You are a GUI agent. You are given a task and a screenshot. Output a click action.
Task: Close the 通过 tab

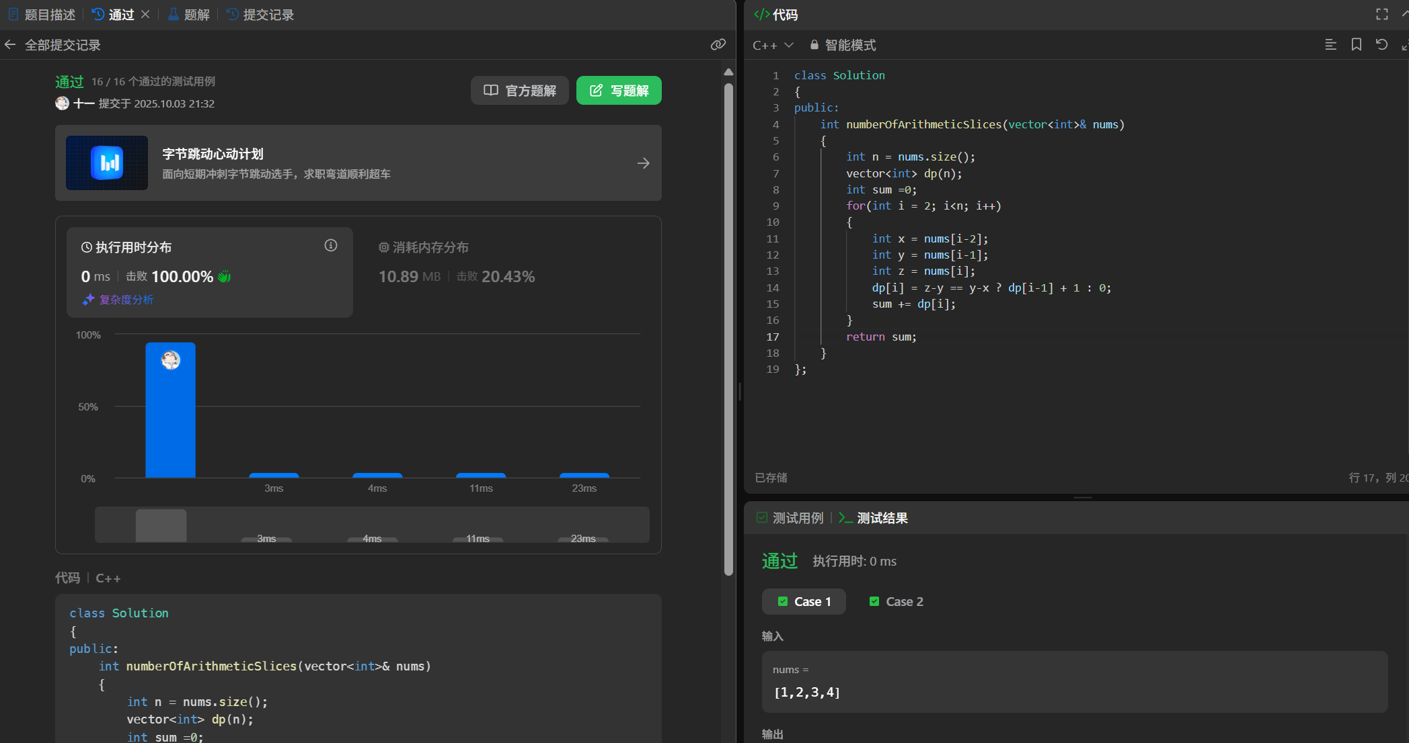[x=145, y=14]
